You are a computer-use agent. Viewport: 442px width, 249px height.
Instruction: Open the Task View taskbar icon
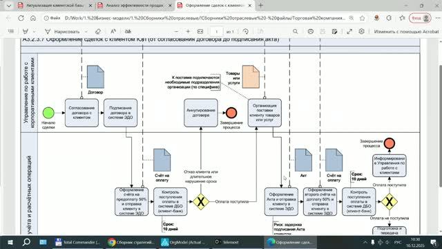[43, 242]
